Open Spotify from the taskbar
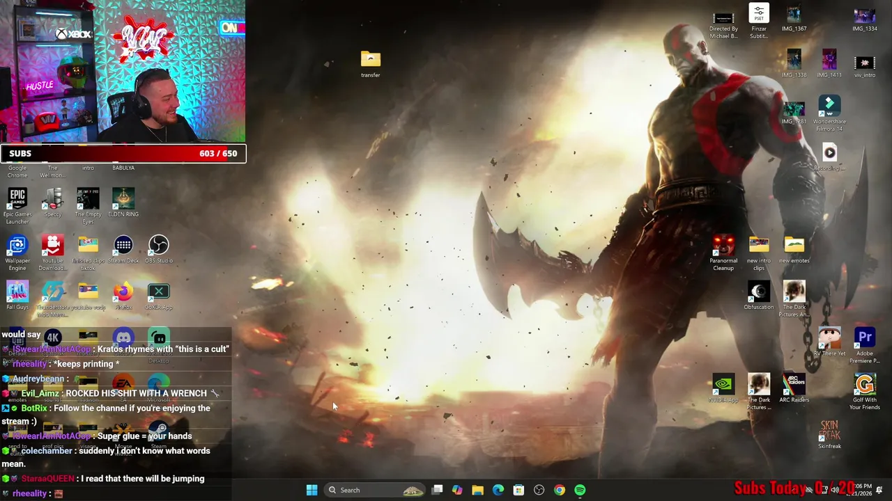The height and width of the screenshot is (501, 892). point(580,490)
